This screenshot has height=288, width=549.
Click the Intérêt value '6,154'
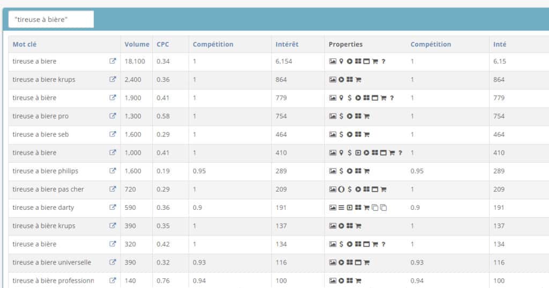click(284, 61)
